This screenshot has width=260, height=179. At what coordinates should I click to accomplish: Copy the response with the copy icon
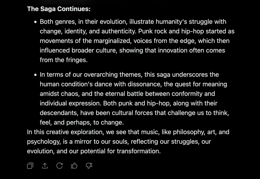30,166
